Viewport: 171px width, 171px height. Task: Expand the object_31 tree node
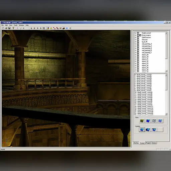click(136, 59)
